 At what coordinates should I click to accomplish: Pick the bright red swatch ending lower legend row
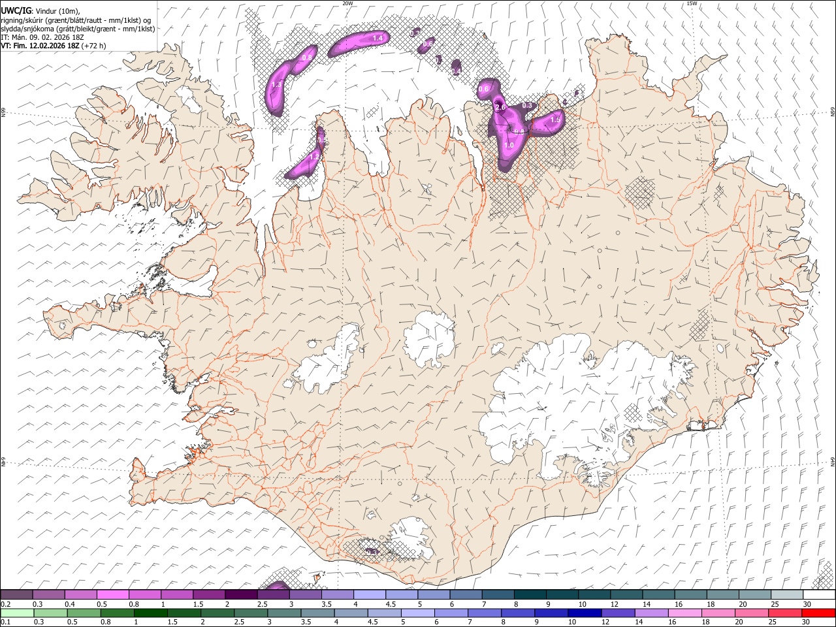tap(818, 613)
